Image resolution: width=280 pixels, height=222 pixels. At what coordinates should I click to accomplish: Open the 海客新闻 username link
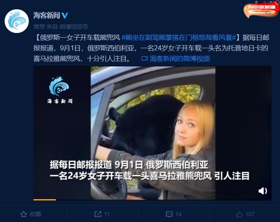pos(47,16)
